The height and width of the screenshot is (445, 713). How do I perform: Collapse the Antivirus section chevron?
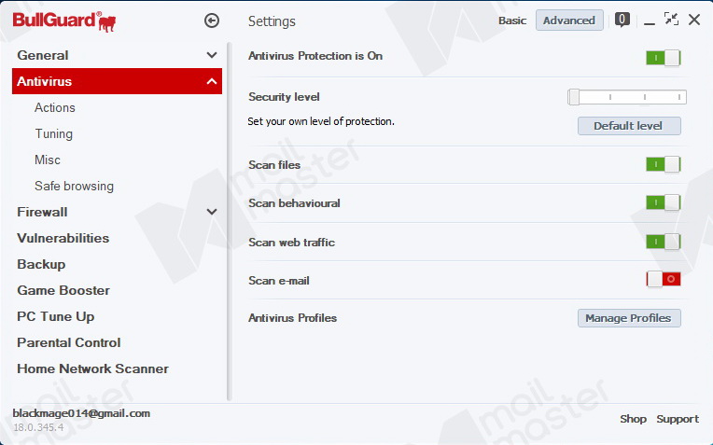pos(212,81)
